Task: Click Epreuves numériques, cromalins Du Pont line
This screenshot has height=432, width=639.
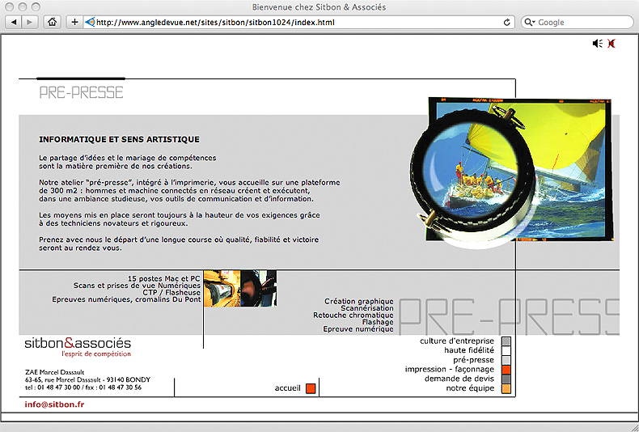Action: 126,299
